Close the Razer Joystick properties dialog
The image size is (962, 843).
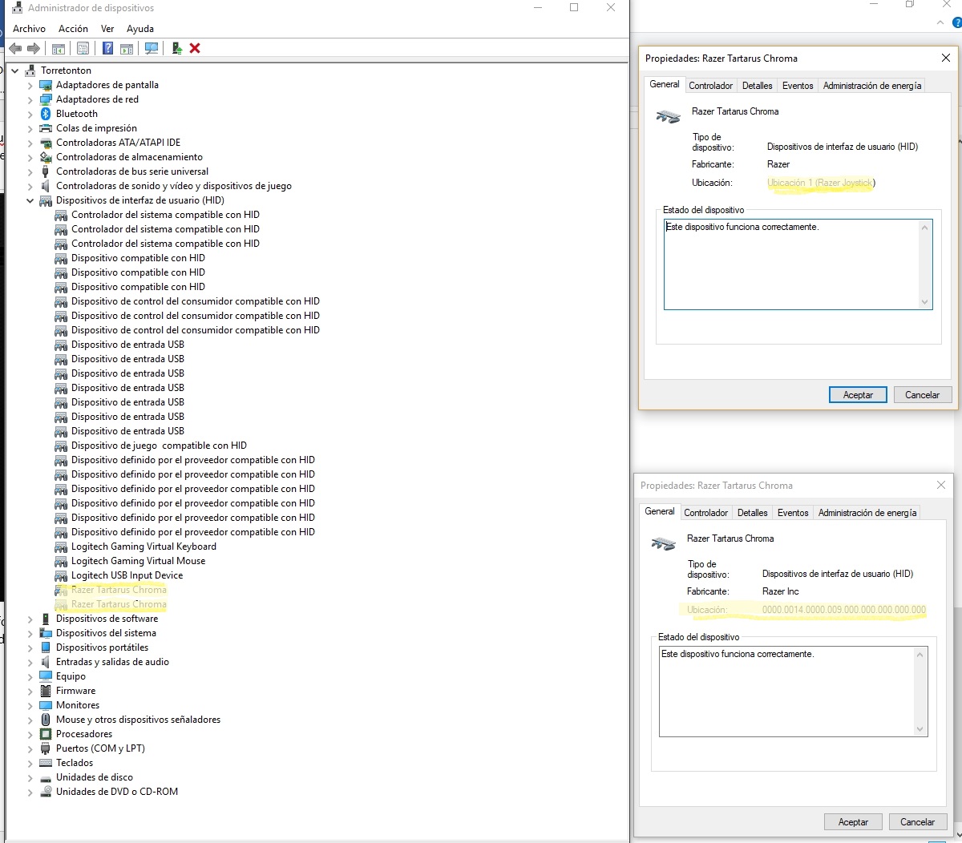(x=946, y=58)
